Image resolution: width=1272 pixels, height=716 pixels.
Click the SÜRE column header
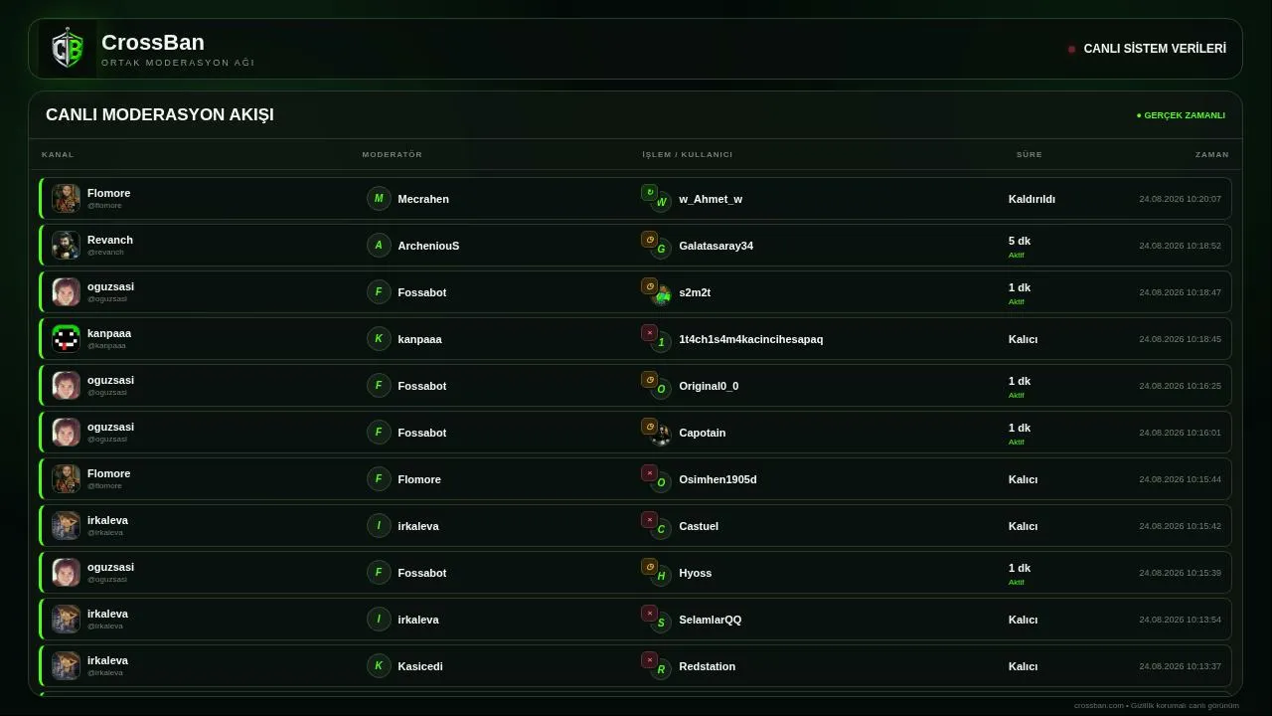point(1029,154)
